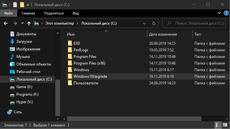Click the search field for Локальный диск (C:)

coord(194,23)
